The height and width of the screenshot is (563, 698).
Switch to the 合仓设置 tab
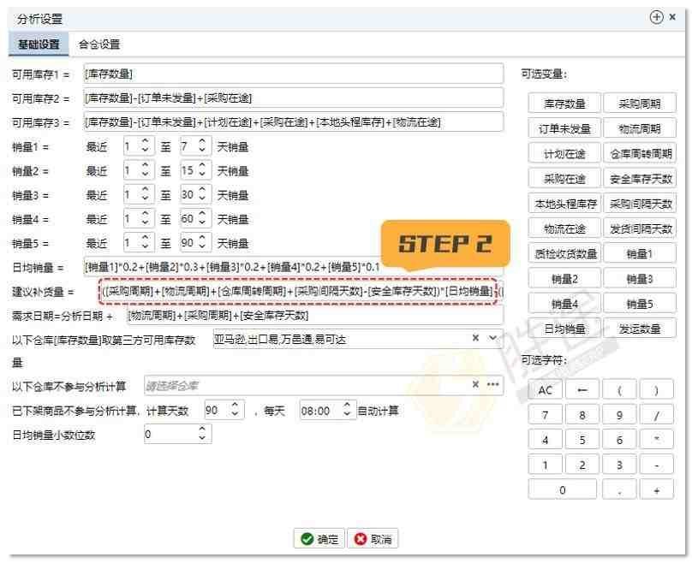[x=98, y=44]
